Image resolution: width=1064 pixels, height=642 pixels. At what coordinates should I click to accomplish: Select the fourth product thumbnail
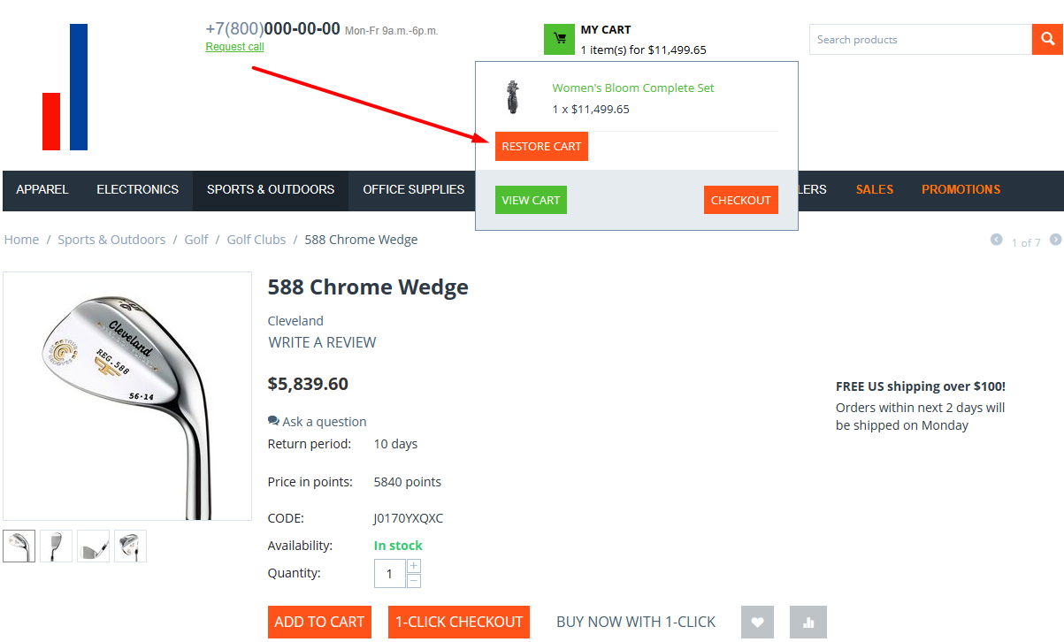131,546
